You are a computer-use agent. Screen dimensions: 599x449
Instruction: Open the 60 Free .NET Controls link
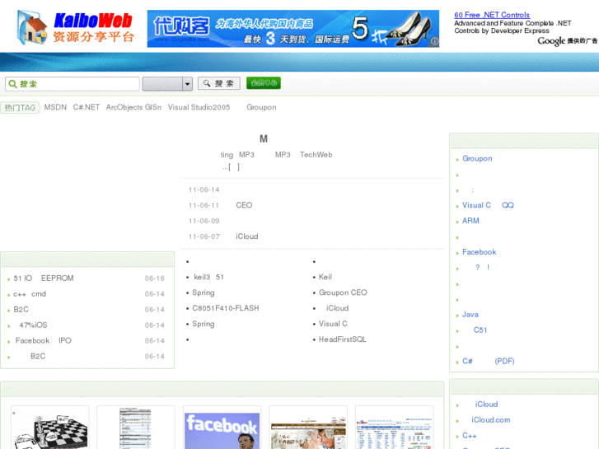coord(492,15)
